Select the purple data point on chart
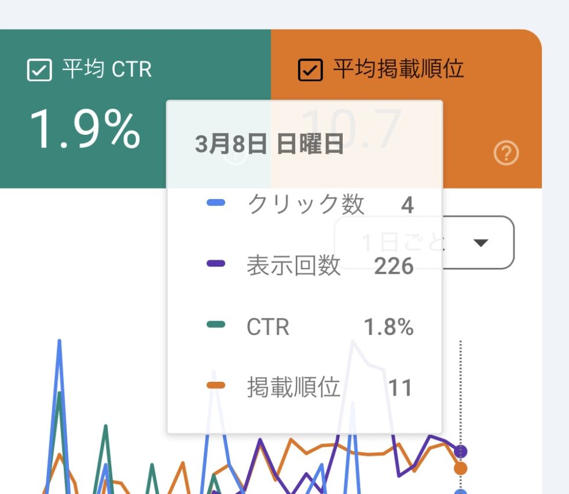The width and height of the screenshot is (569, 494). coord(461,451)
